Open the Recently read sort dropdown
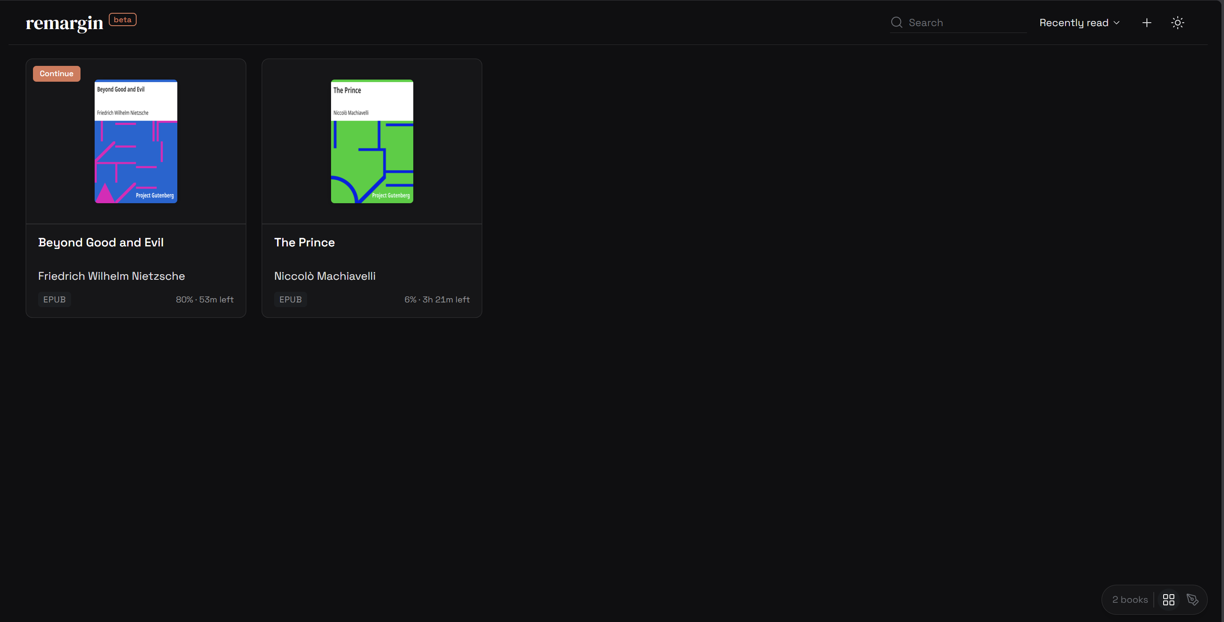Viewport: 1224px width, 622px height. point(1080,23)
